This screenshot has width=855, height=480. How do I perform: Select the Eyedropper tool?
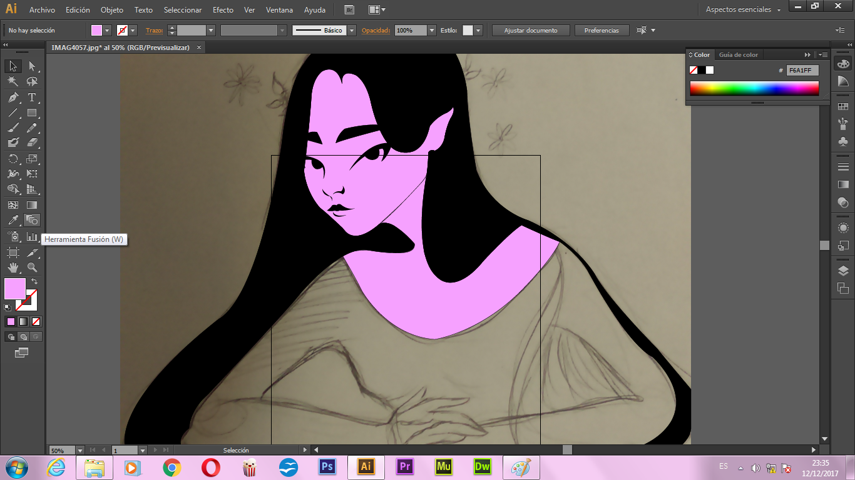point(13,220)
